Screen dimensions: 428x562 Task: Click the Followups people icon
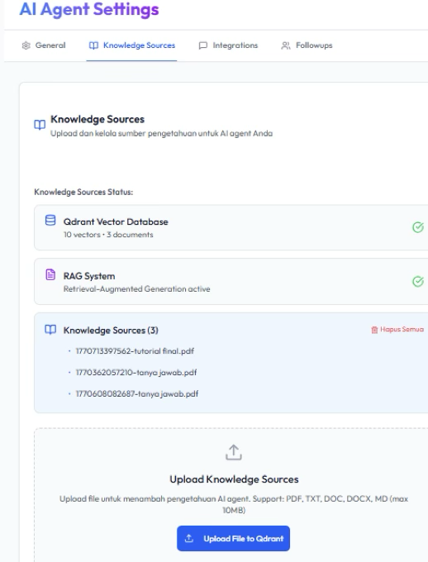point(286,45)
